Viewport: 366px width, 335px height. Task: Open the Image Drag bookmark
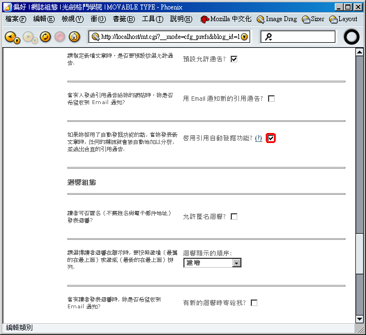[277, 19]
